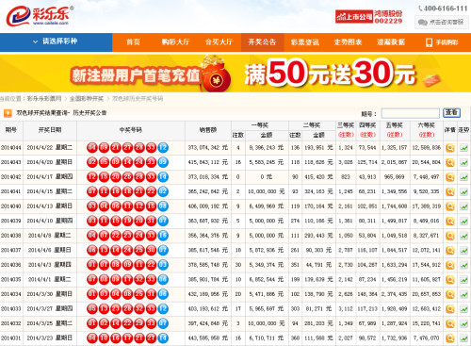
Task: Click the 销售额 column header
Action: click(x=208, y=130)
